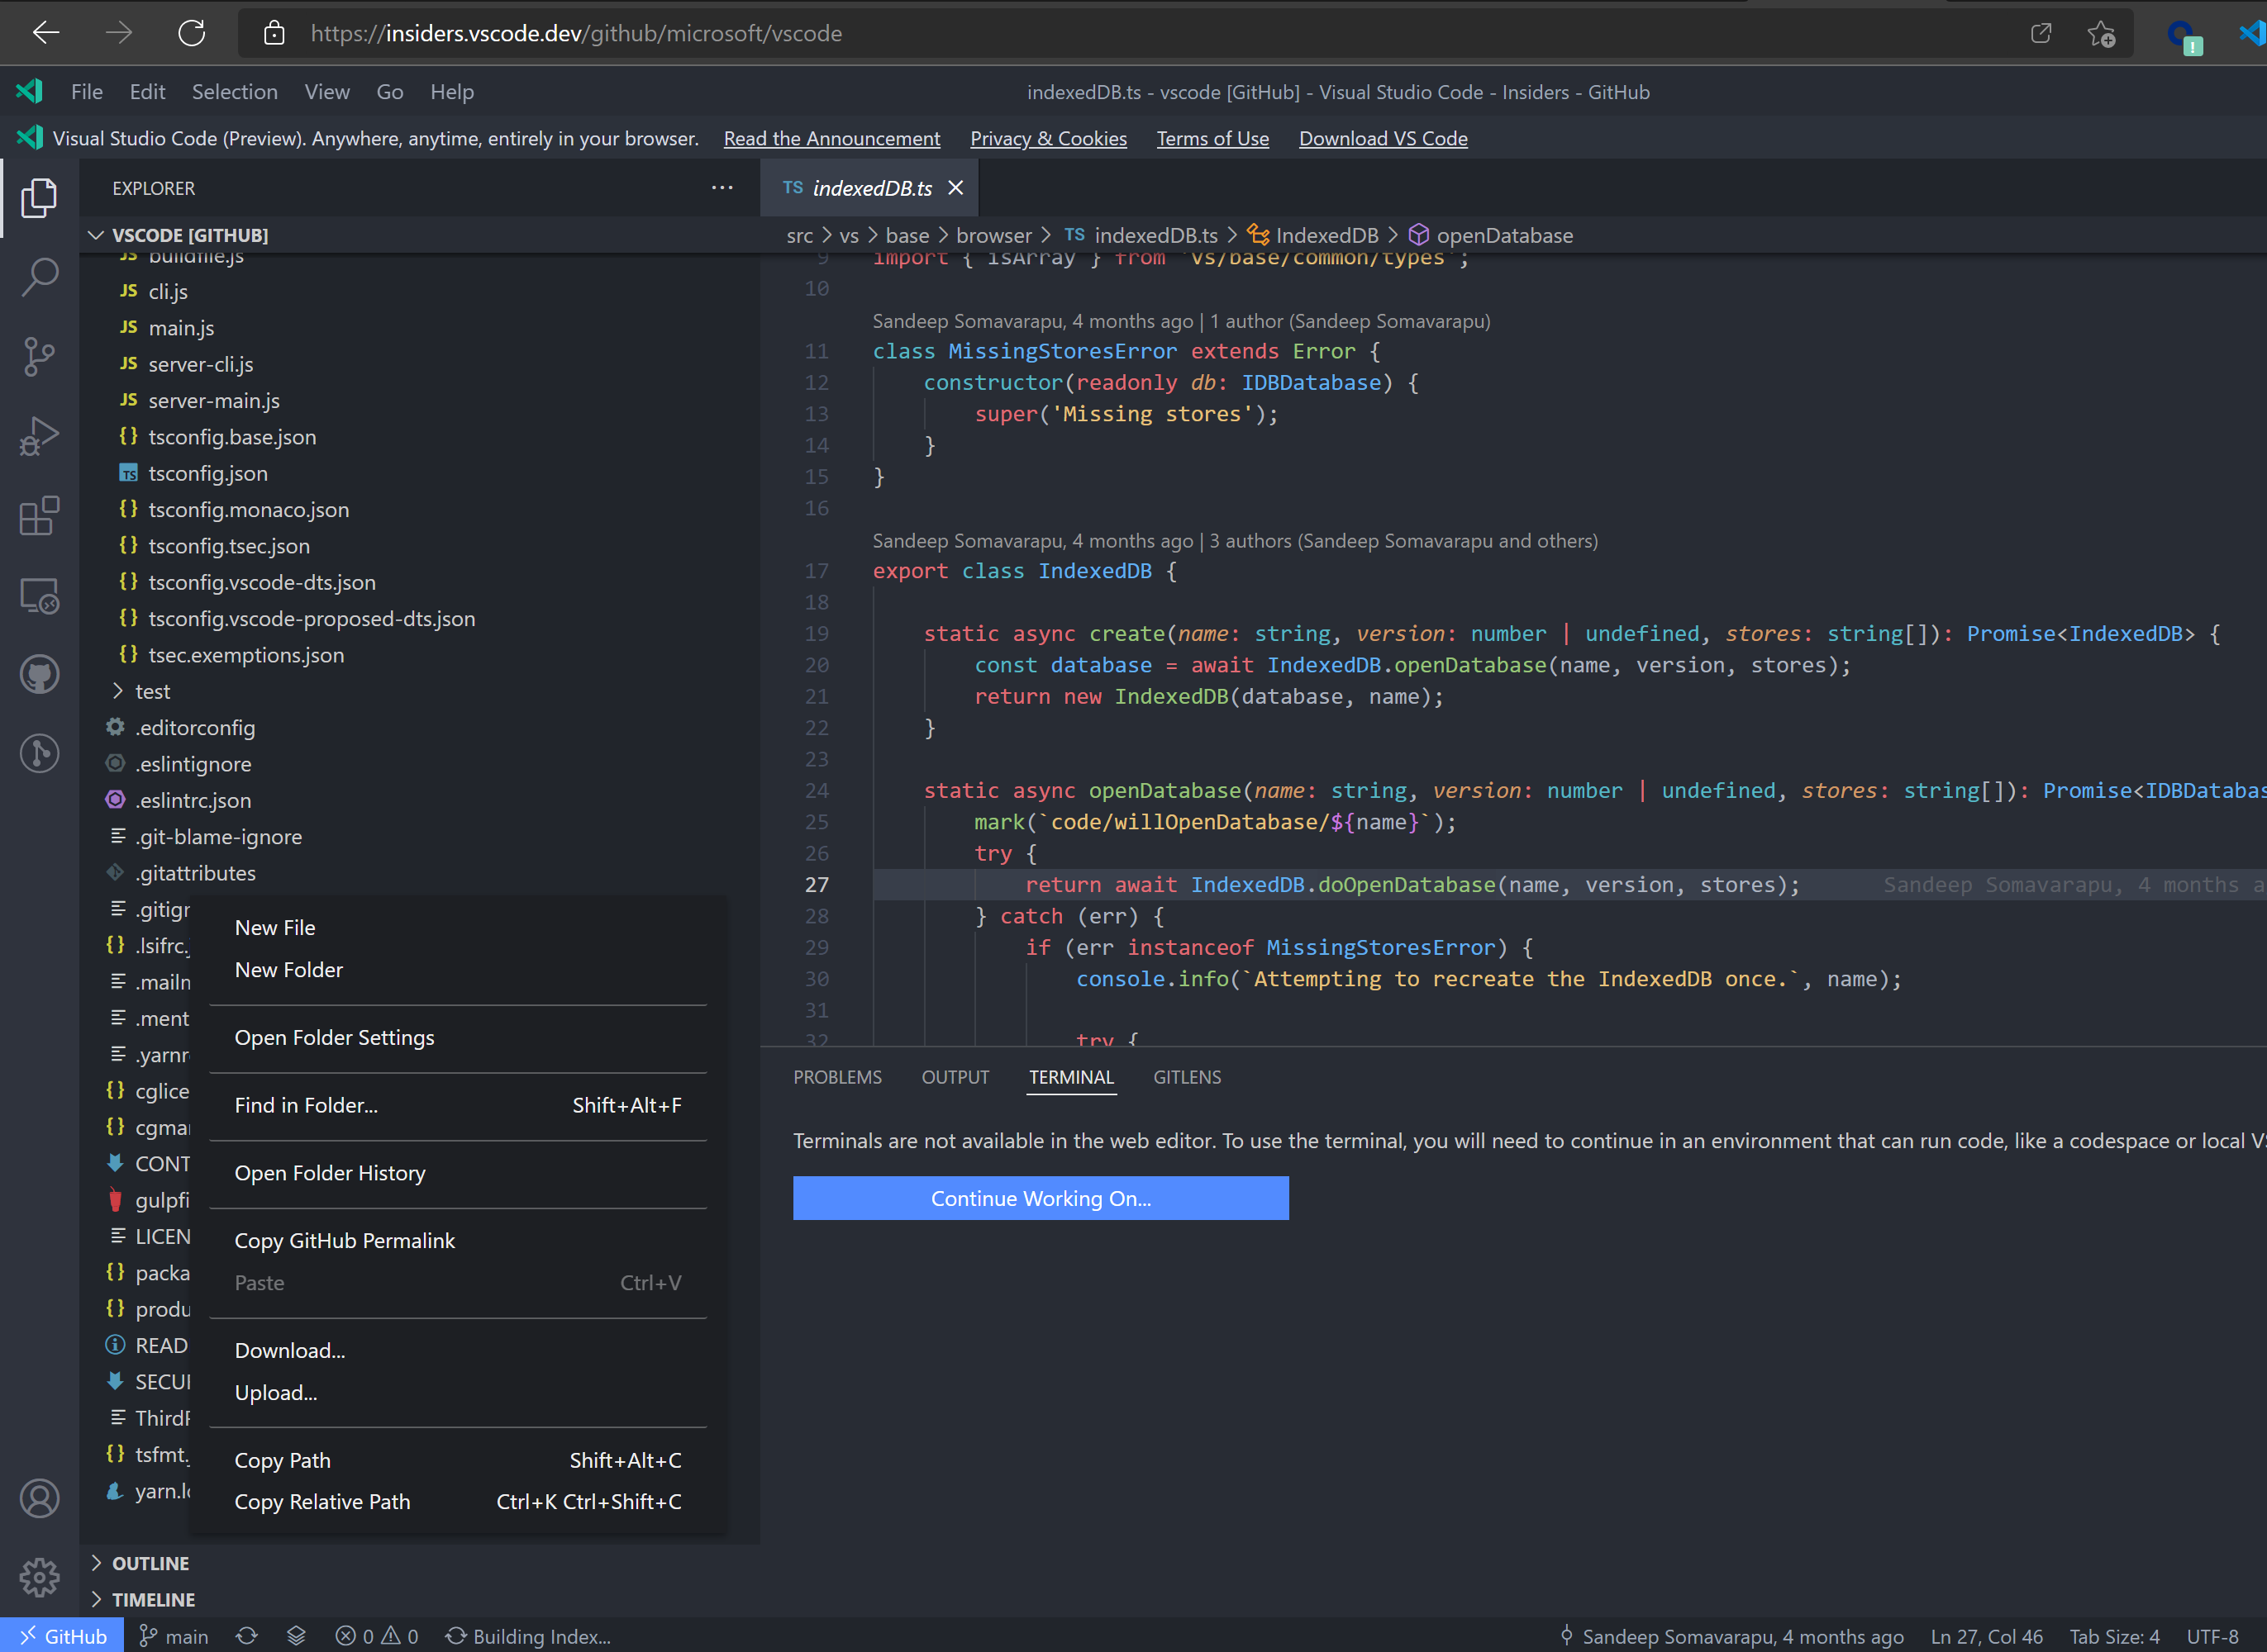Click the sync changes status bar icon
The height and width of the screenshot is (1652, 2267).
(246, 1636)
